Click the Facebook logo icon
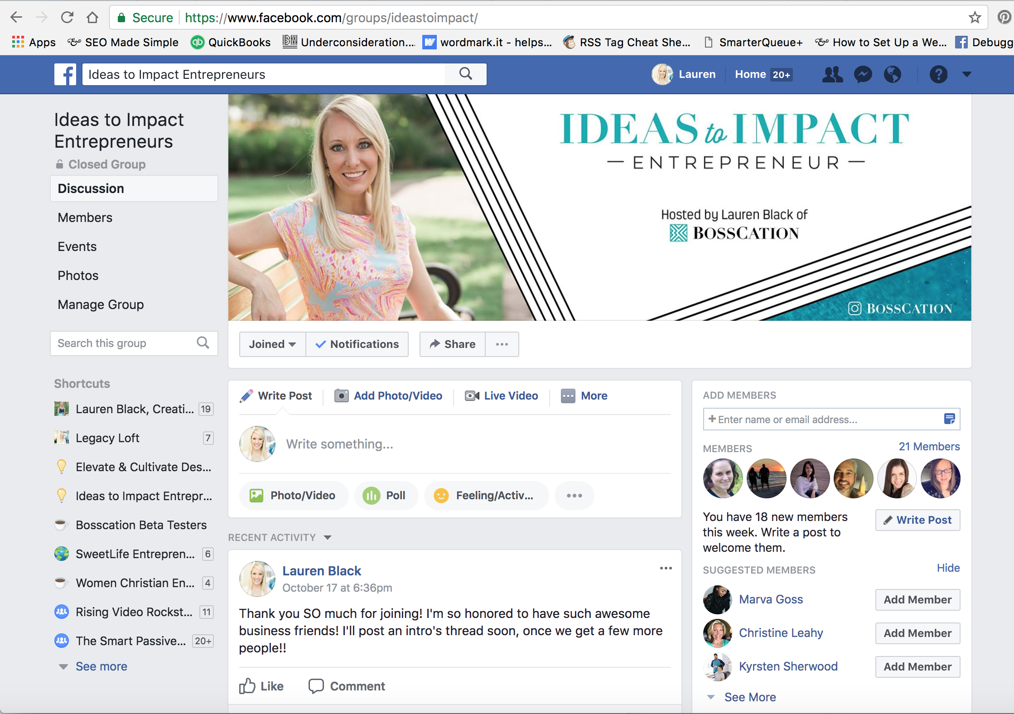The image size is (1014, 714). 65,74
